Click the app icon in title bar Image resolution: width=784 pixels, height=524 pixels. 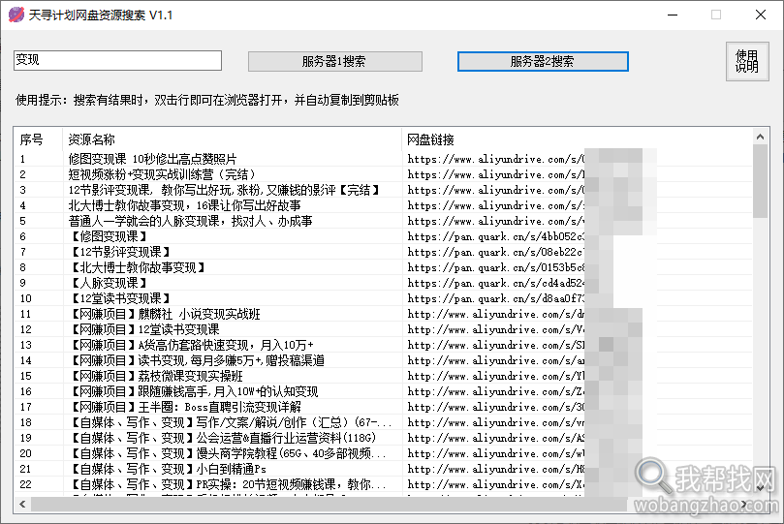pos(16,15)
